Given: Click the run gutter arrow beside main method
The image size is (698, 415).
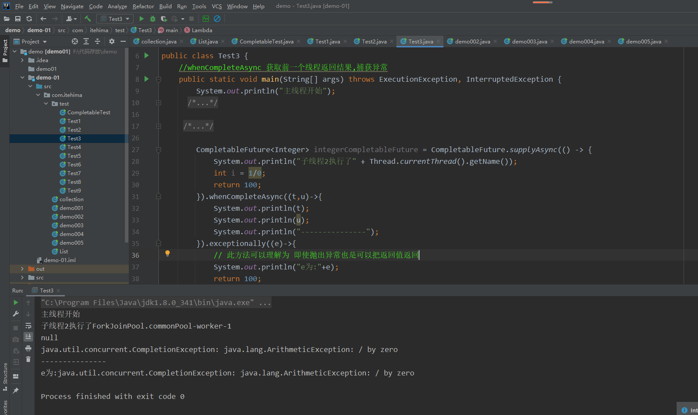Looking at the screenshot, I should tap(147, 79).
